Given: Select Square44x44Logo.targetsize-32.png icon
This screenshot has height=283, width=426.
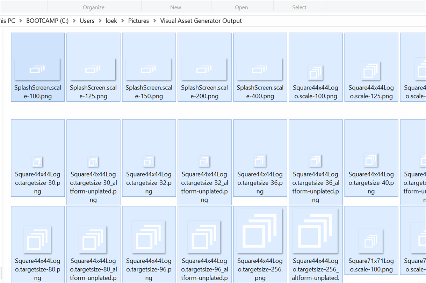Looking at the screenshot, I should pyautogui.click(x=149, y=161).
